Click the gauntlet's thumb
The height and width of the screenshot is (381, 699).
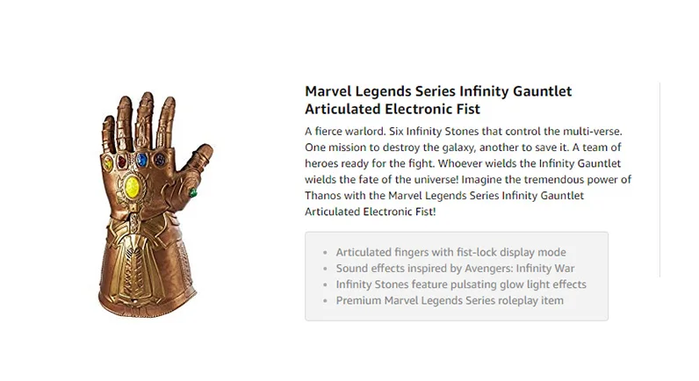pyautogui.click(x=198, y=173)
